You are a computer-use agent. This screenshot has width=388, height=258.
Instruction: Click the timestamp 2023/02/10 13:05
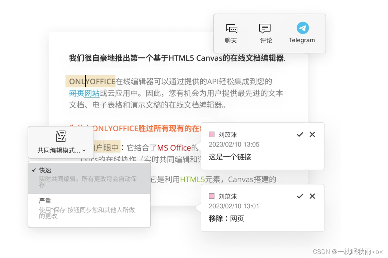point(234,144)
